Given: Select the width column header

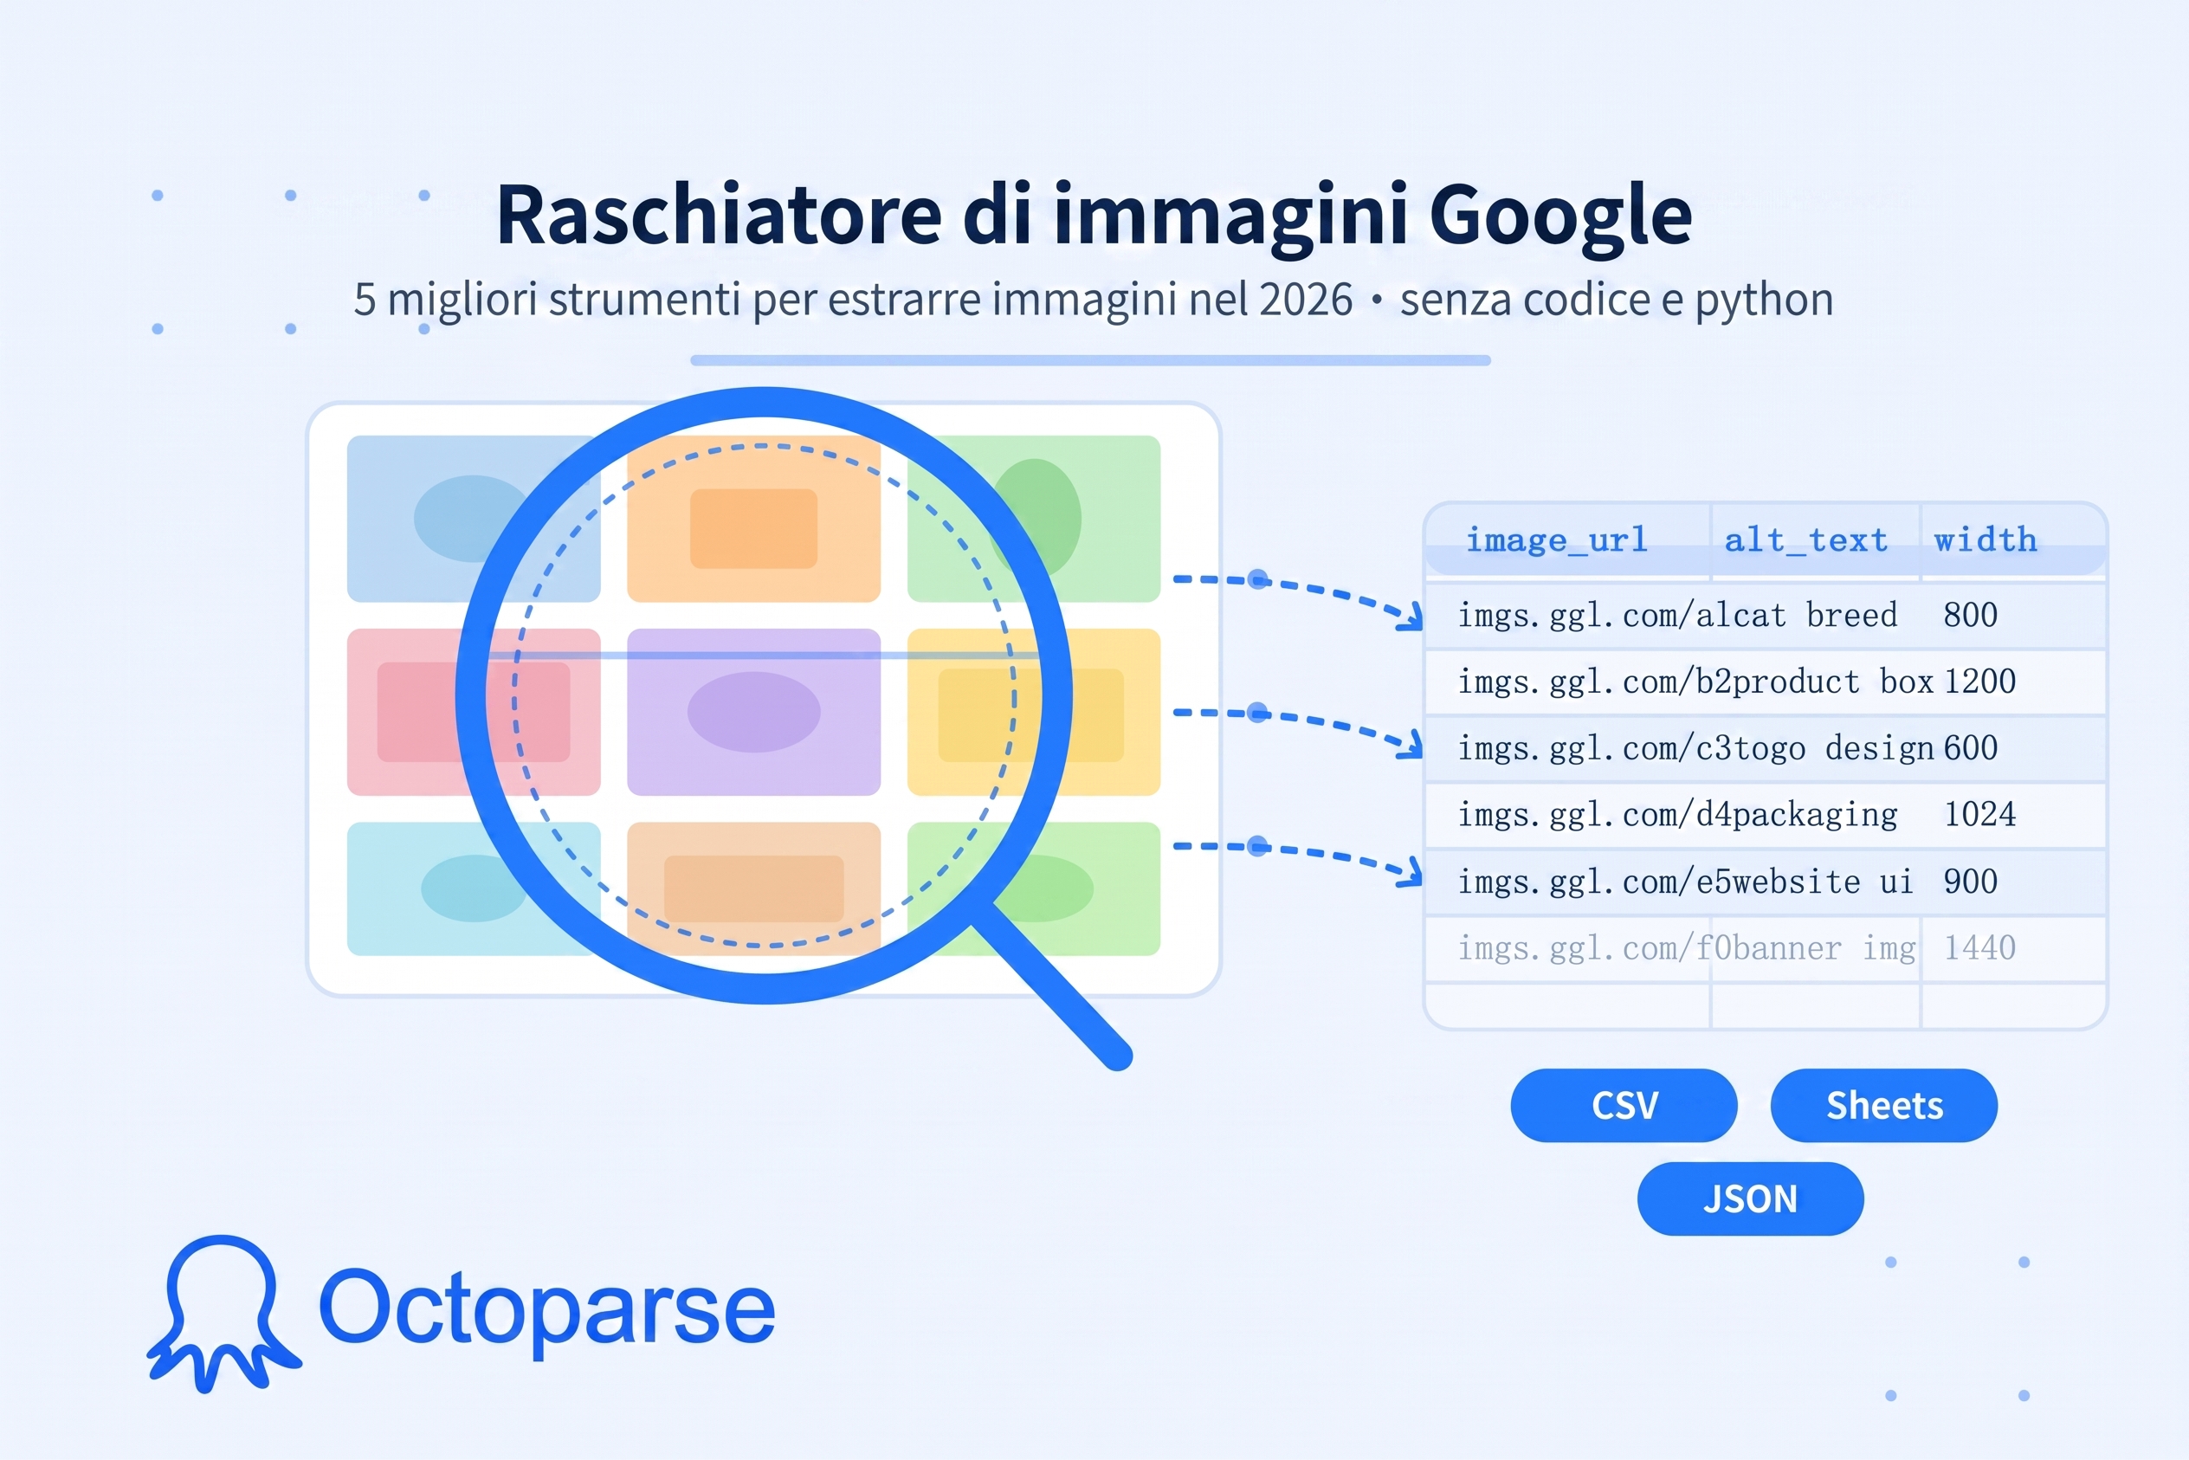Looking at the screenshot, I should [x=1986, y=540].
